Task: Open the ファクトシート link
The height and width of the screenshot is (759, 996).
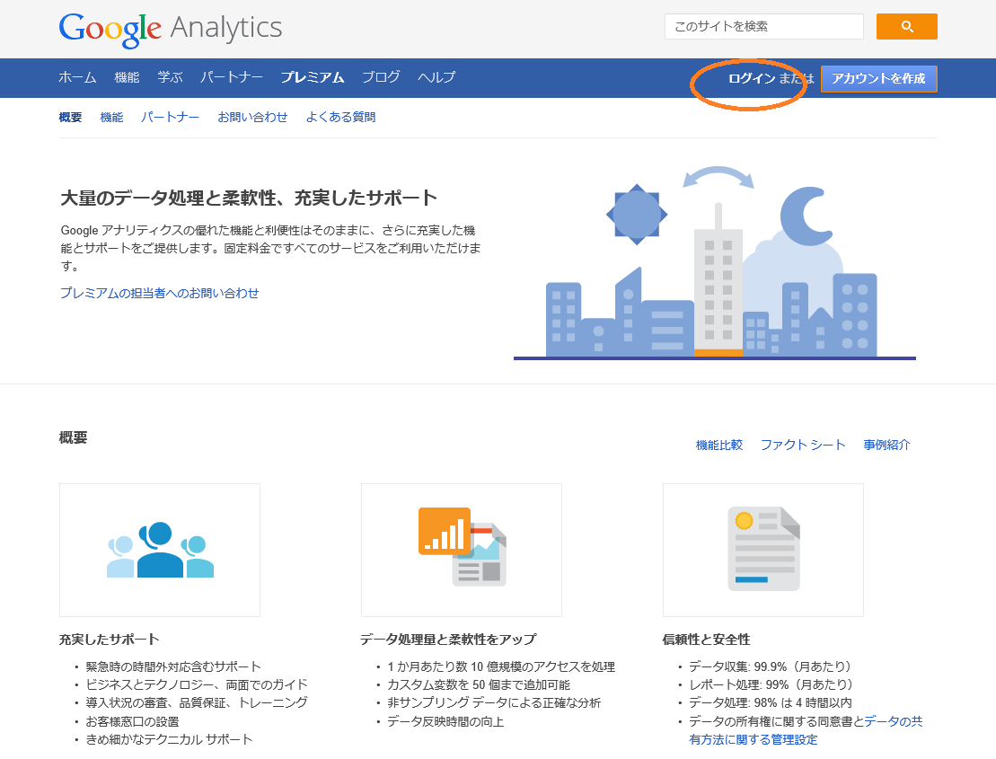Action: pos(803,444)
